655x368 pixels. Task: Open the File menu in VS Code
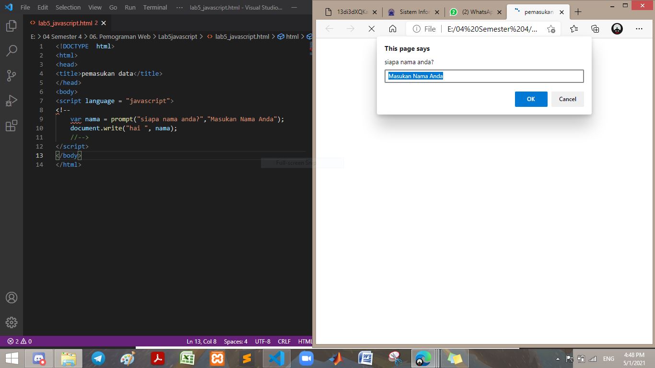25,7
